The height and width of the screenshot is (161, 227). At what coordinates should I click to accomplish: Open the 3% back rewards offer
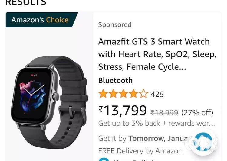pyautogui.click(x=157, y=123)
